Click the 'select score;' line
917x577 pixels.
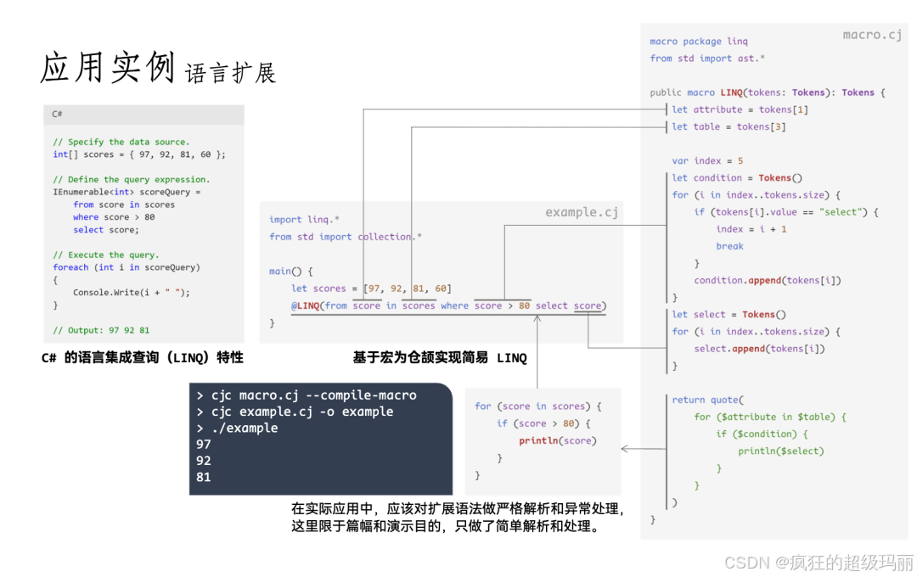[106, 230]
